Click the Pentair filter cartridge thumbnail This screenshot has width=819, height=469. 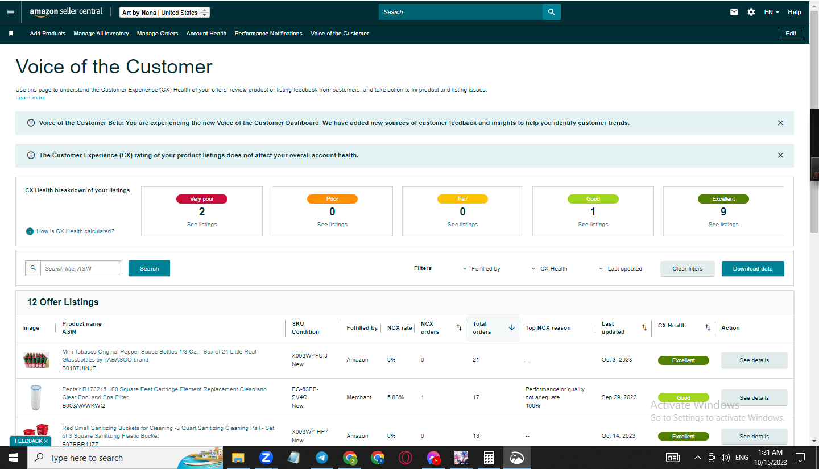tap(36, 397)
